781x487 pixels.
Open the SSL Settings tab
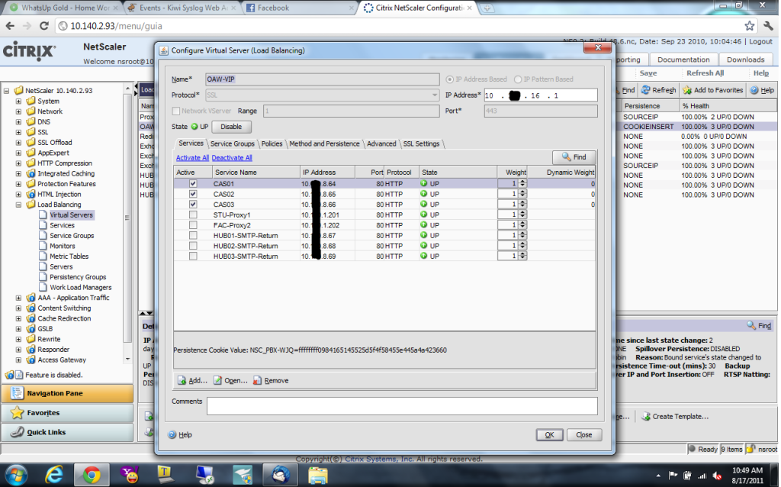[421, 144]
